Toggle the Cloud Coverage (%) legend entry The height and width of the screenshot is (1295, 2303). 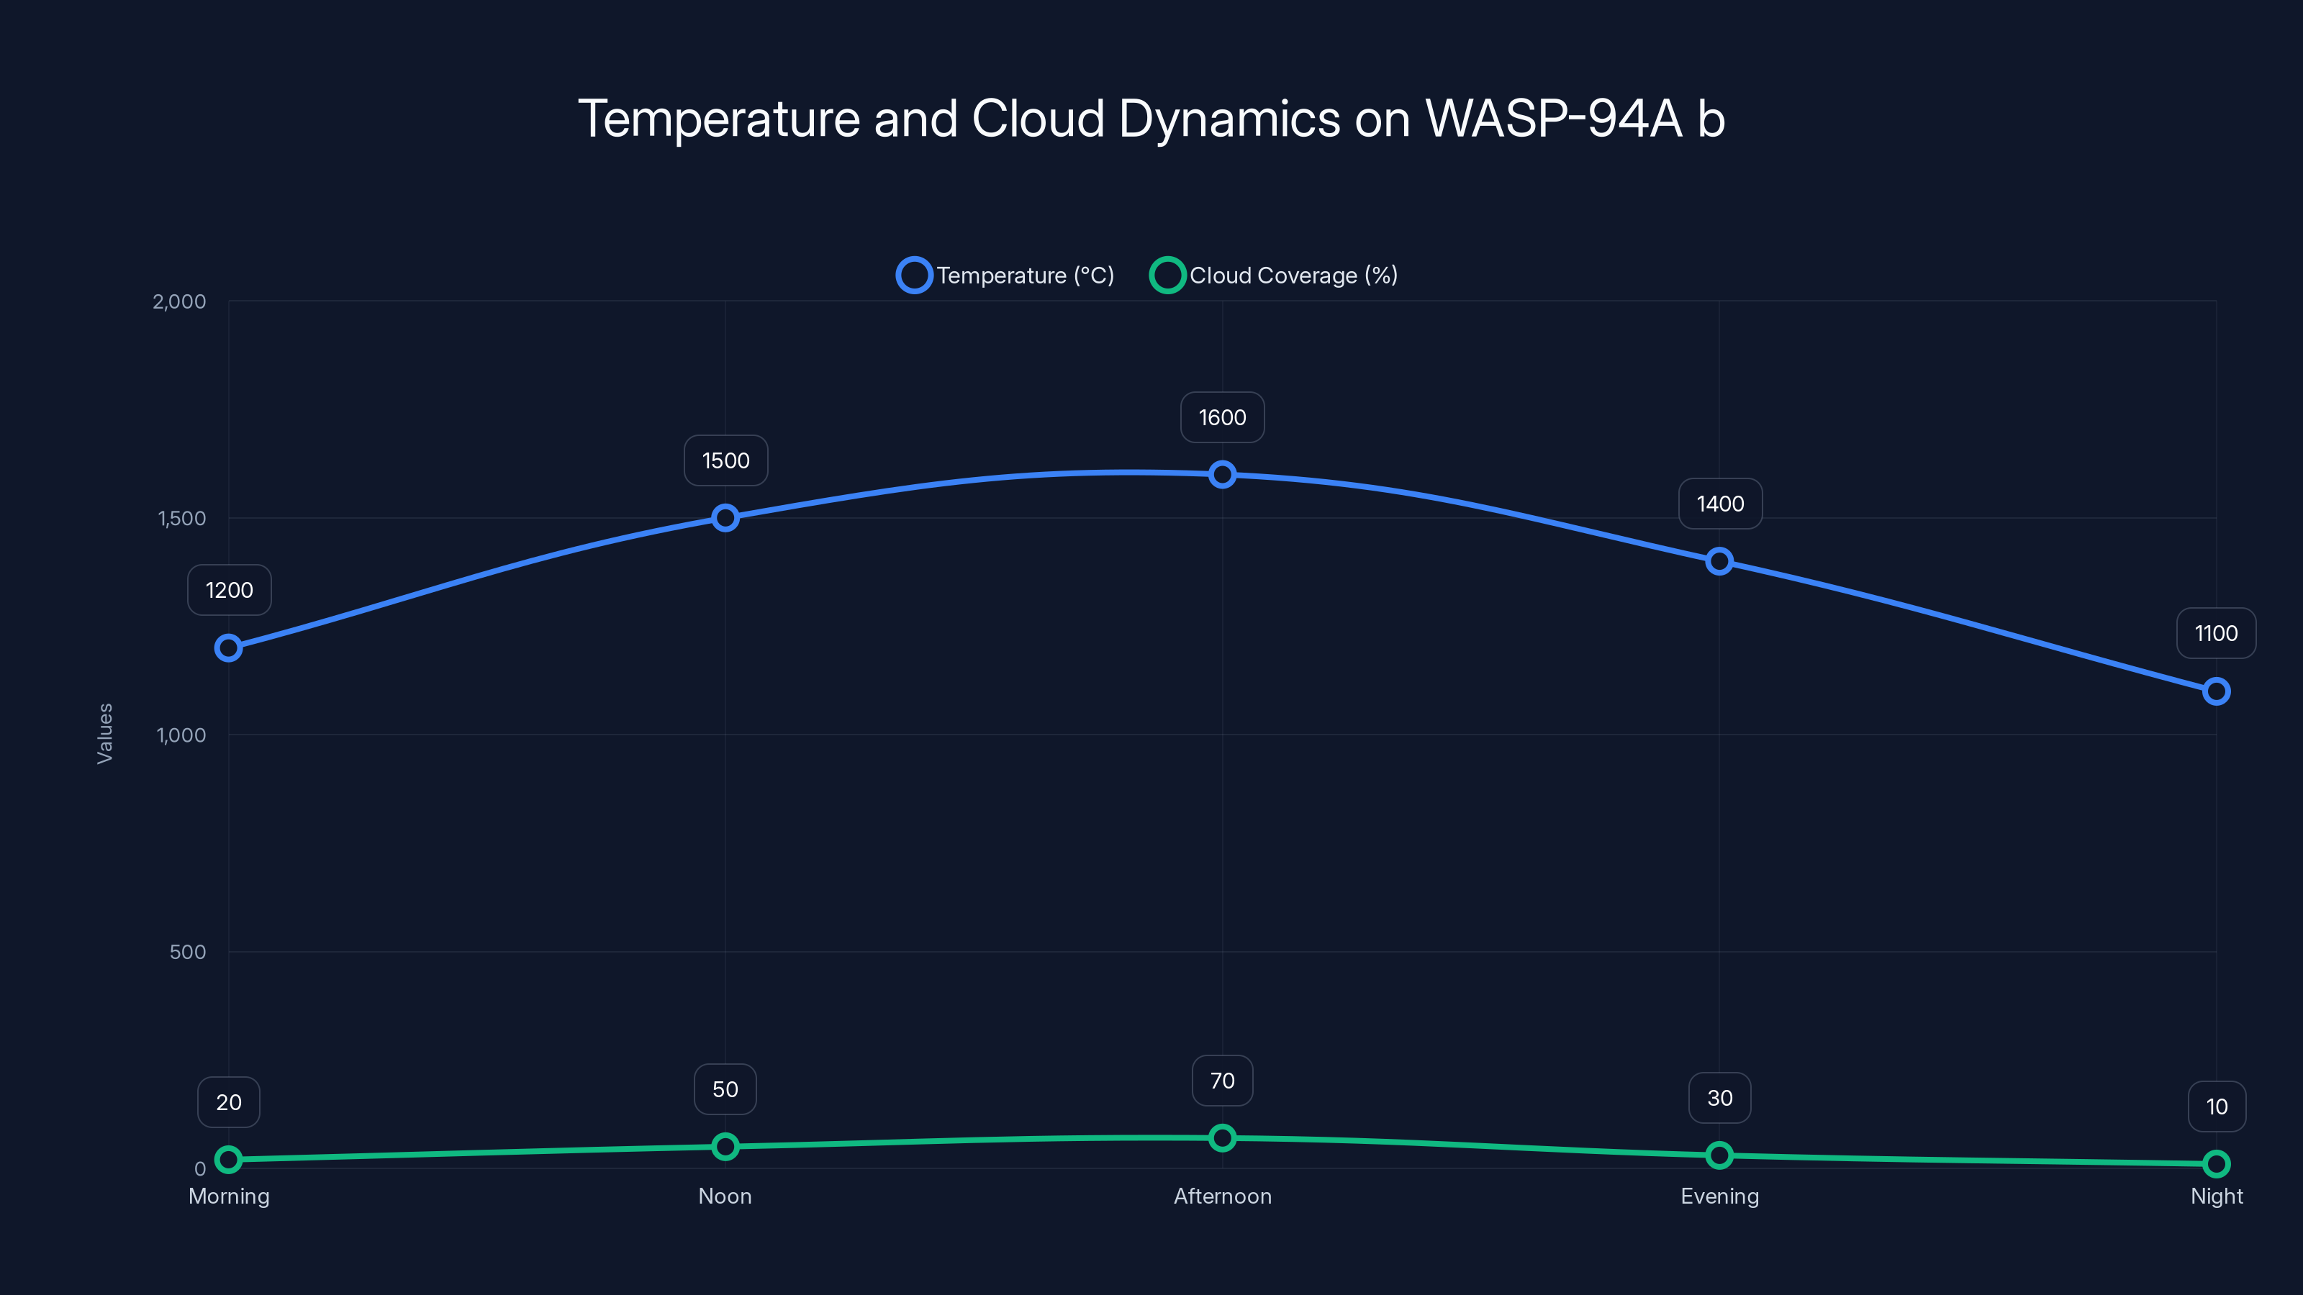(x=1274, y=276)
